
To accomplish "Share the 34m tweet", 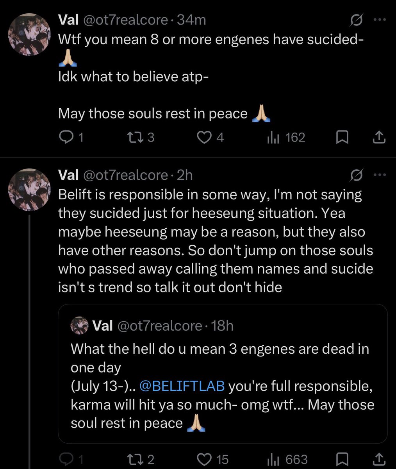I will tap(380, 137).
